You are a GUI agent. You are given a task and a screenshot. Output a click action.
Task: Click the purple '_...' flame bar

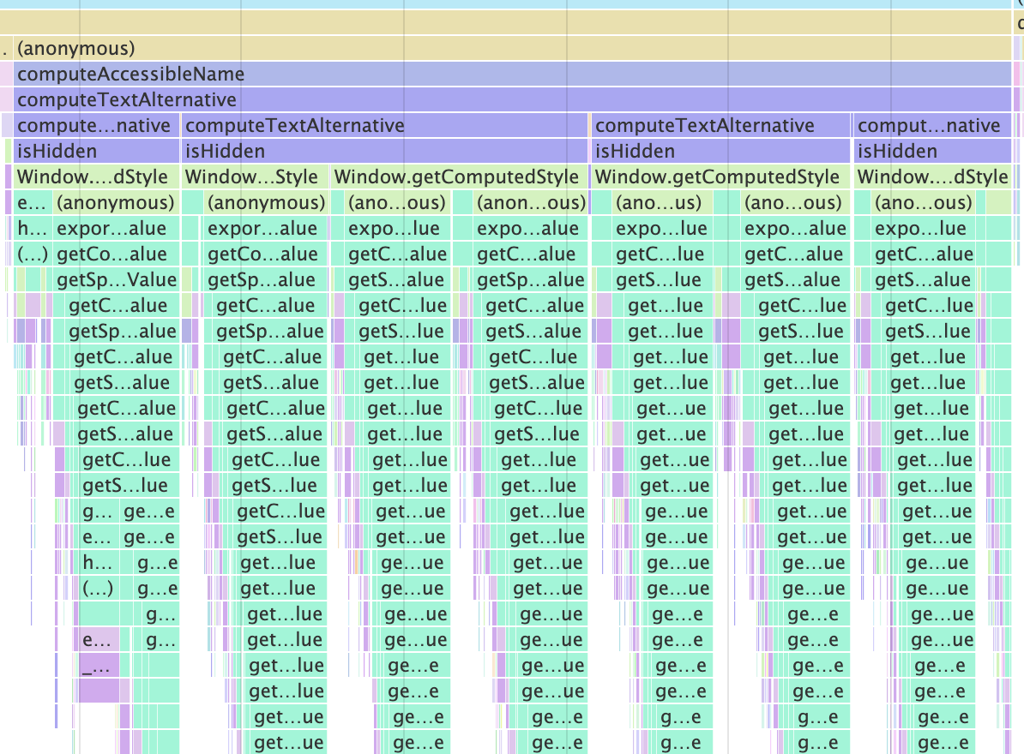[x=99, y=665]
